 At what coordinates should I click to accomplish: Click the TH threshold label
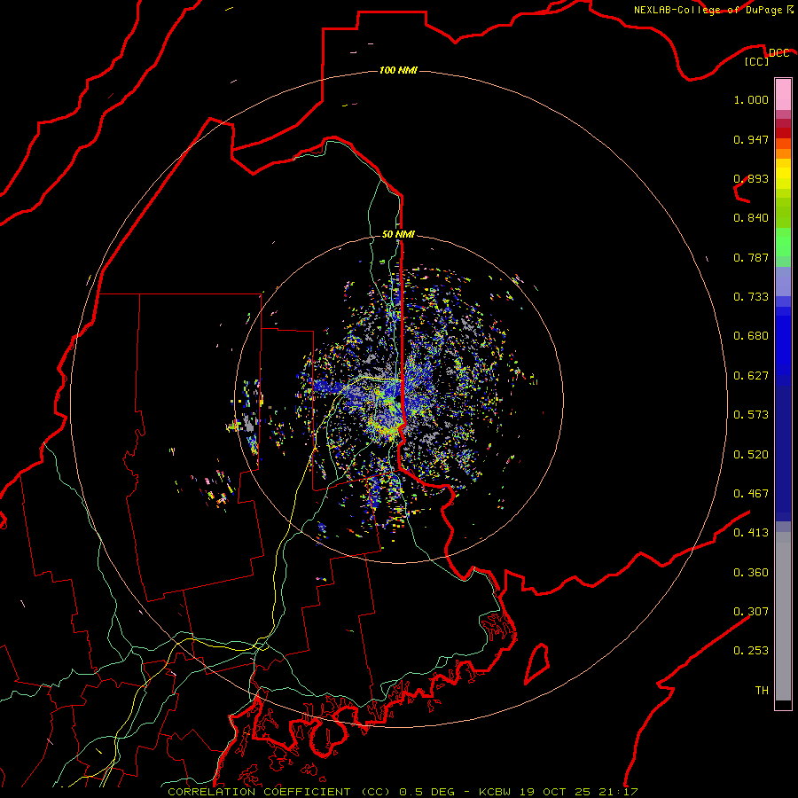pos(762,691)
